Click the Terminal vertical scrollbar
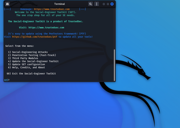The height and width of the screenshot is (128, 180). click(114, 65)
